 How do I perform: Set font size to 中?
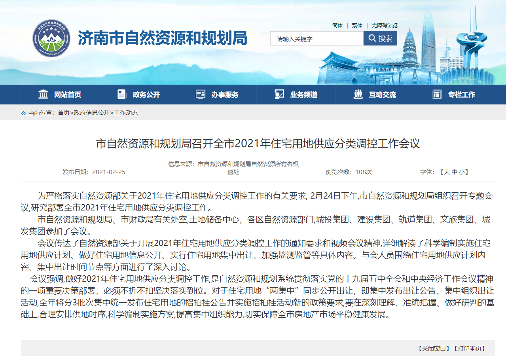(x=454, y=172)
